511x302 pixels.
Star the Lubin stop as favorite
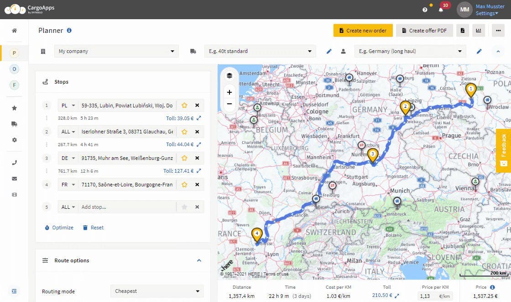pos(184,105)
